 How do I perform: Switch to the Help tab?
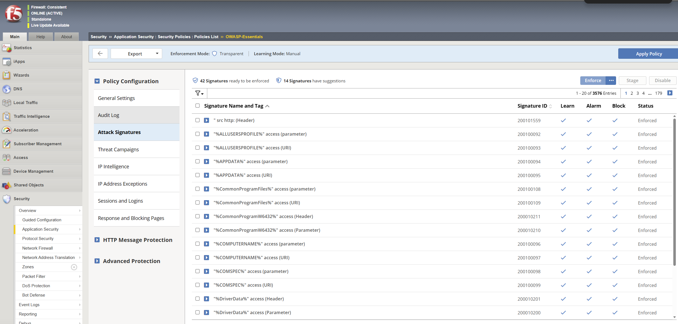41,37
